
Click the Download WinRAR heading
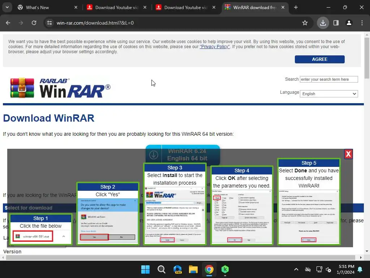pyautogui.click(x=49, y=118)
